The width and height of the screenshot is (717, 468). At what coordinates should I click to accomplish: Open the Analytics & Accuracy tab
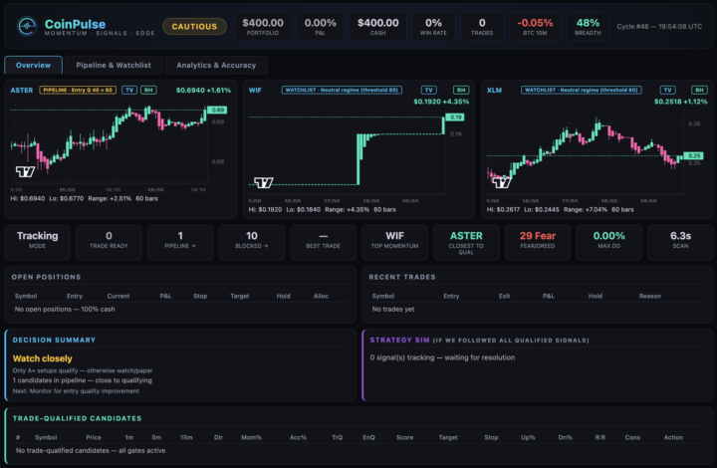216,65
